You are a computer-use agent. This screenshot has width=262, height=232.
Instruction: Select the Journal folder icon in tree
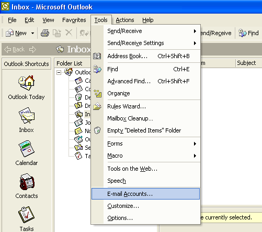(x=78, y=123)
